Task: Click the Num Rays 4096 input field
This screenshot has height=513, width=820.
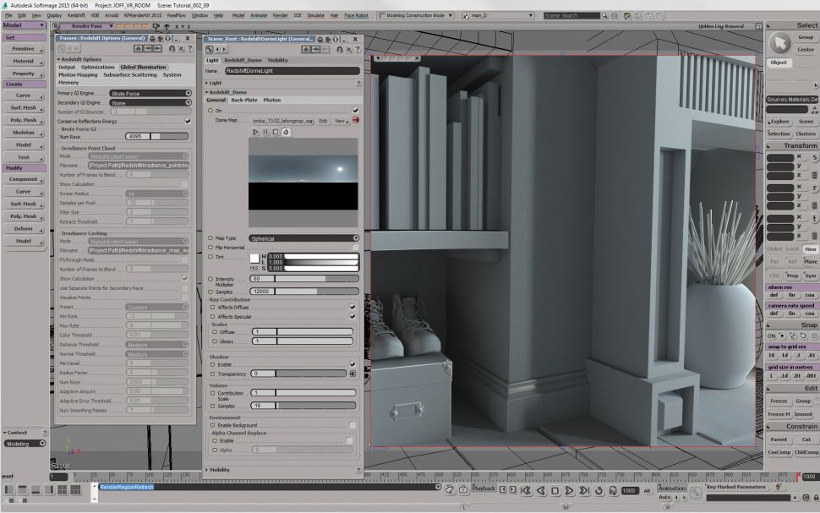Action: [x=138, y=136]
